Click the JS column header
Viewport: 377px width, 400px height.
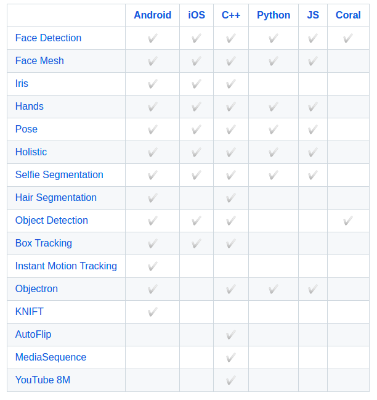(x=313, y=15)
